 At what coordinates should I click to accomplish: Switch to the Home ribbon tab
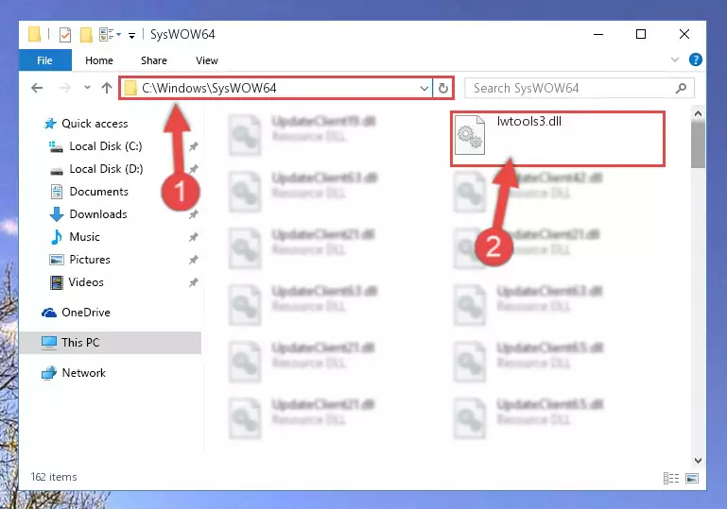click(x=98, y=60)
